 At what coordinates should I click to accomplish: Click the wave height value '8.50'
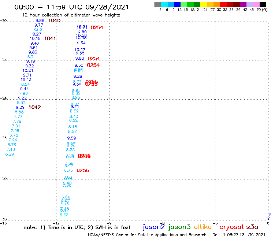coord(38,30)
